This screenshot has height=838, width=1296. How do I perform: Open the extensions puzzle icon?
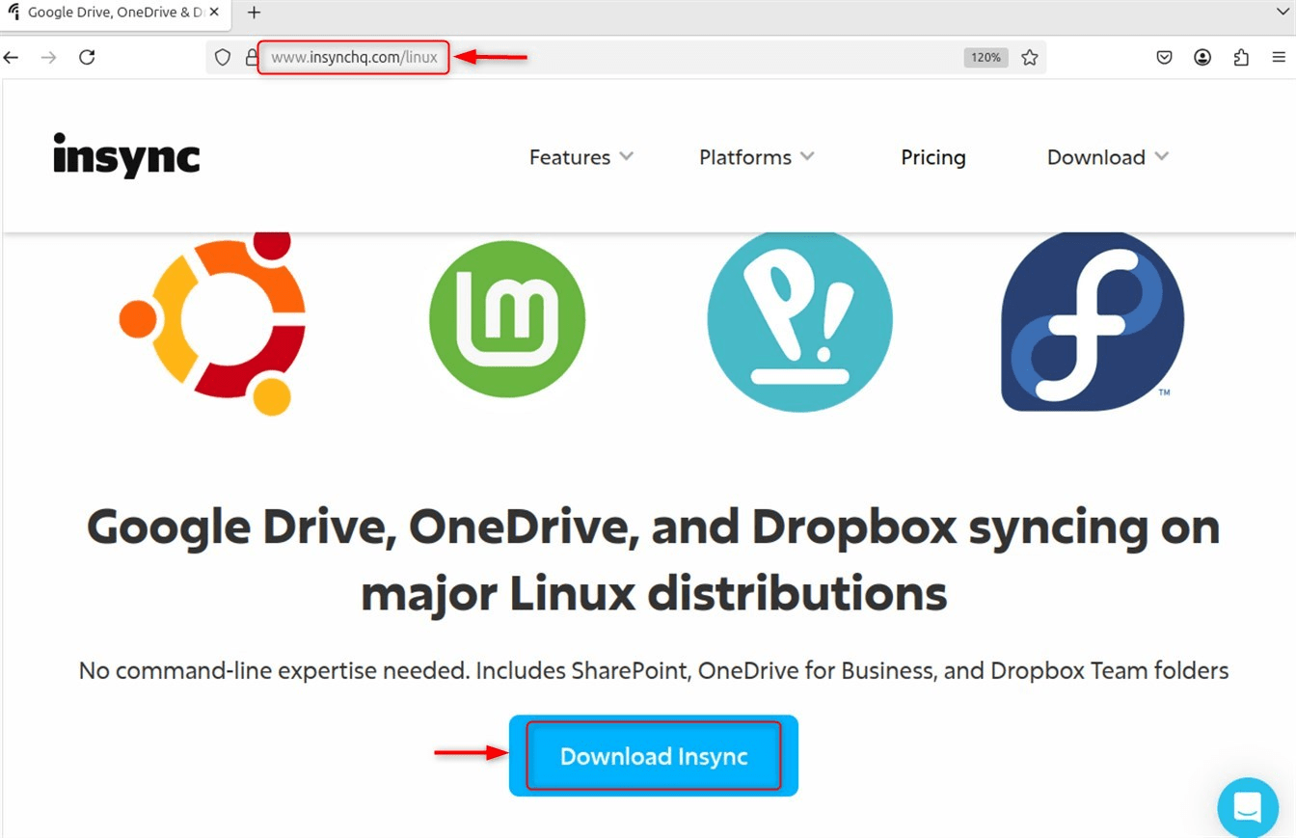[x=1241, y=57]
